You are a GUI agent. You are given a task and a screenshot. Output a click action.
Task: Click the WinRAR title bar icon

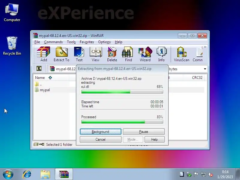tap(35, 35)
